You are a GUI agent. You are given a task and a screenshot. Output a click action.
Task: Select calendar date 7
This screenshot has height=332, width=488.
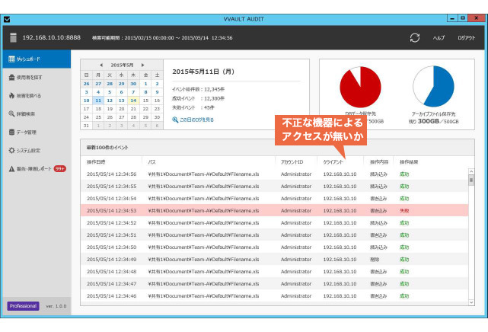[x=133, y=92]
